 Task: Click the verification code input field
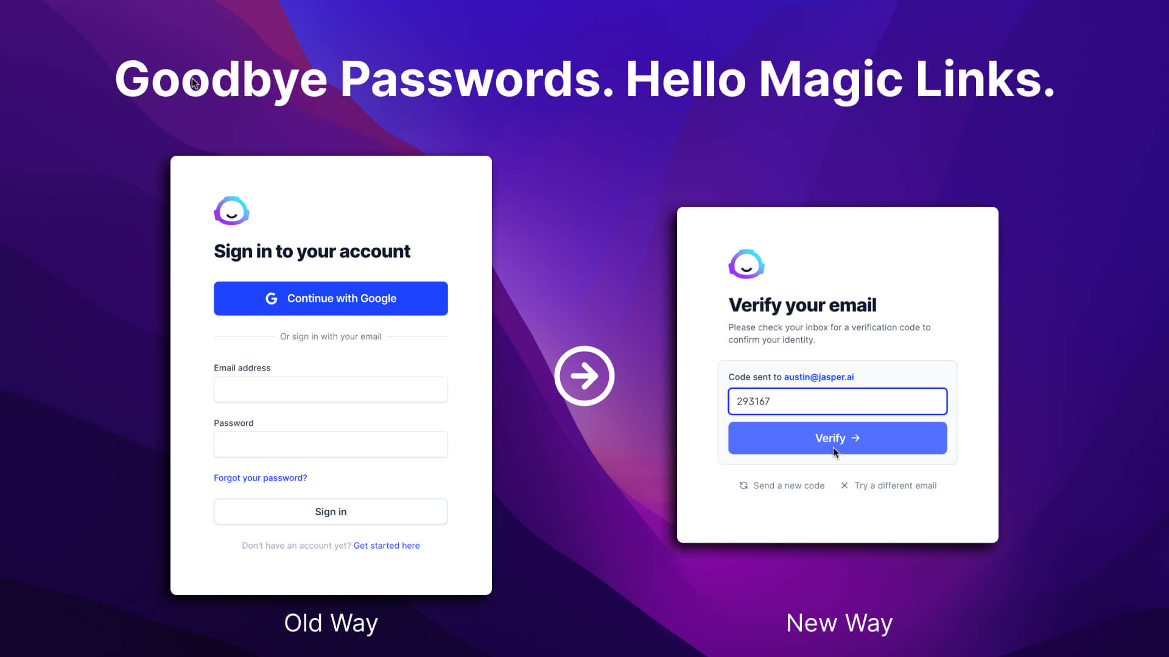pos(837,401)
